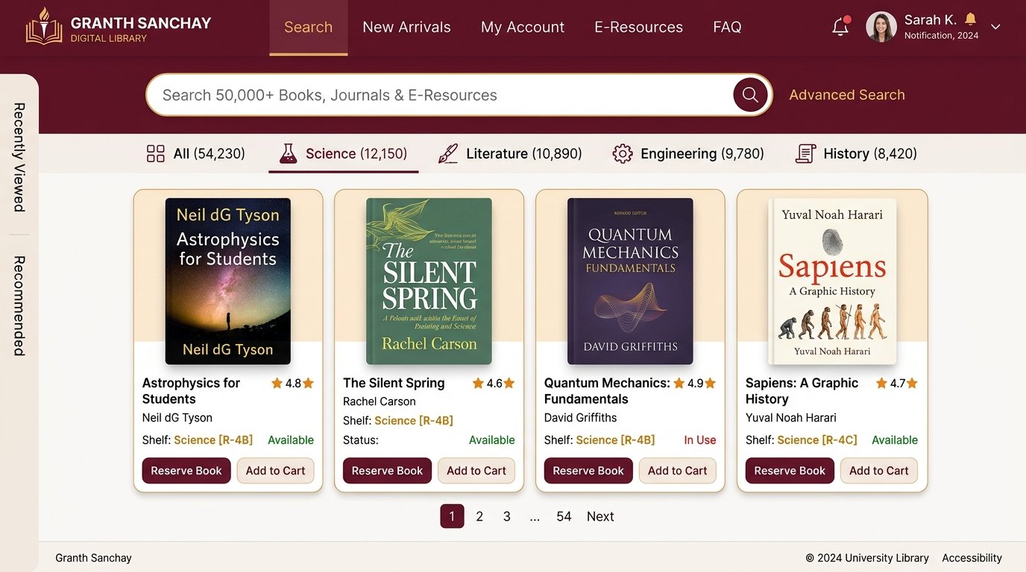Viewport: 1026px width, 572px height.
Task: Click the quill icon for Literature
Action: 447,154
